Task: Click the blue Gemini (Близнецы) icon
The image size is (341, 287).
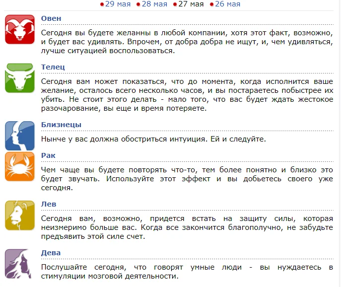Action: 20,136
